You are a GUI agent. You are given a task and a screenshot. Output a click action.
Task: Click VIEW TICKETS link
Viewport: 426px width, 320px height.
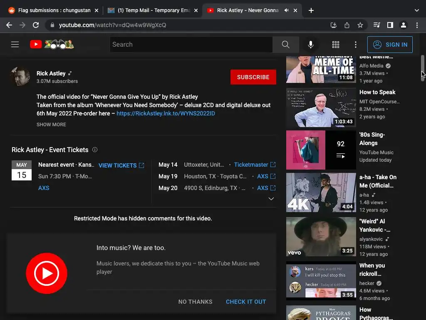[x=121, y=165]
